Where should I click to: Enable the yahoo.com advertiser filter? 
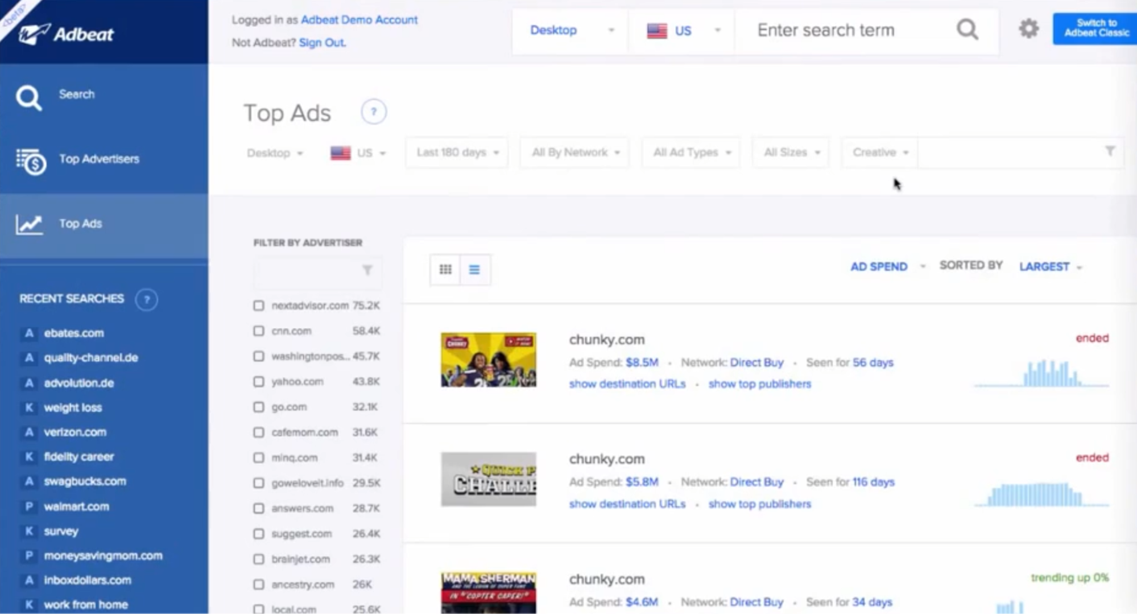pyautogui.click(x=259, y=381)
